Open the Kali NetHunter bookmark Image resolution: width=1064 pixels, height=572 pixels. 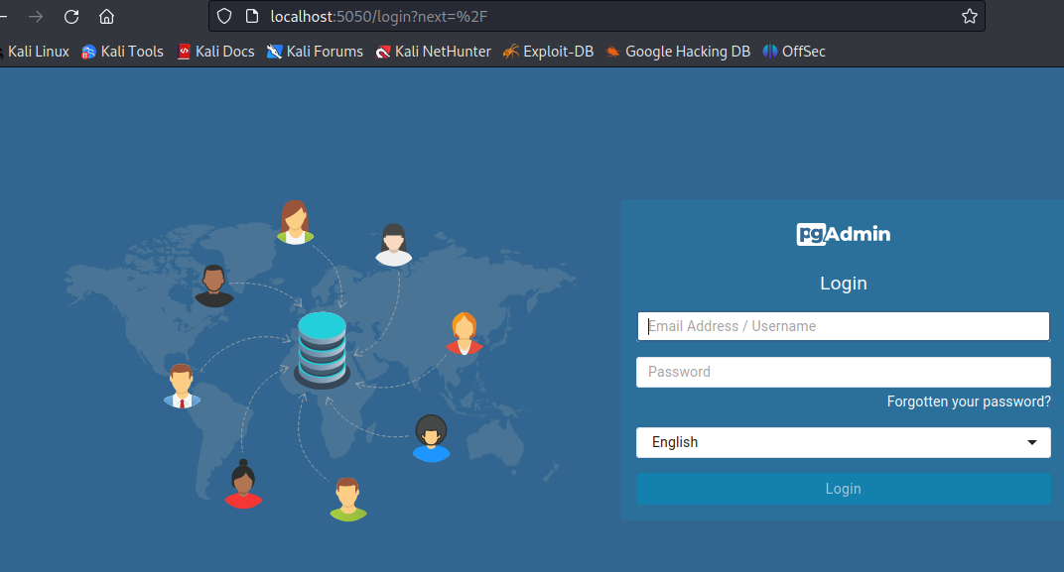tap(434, 52)
